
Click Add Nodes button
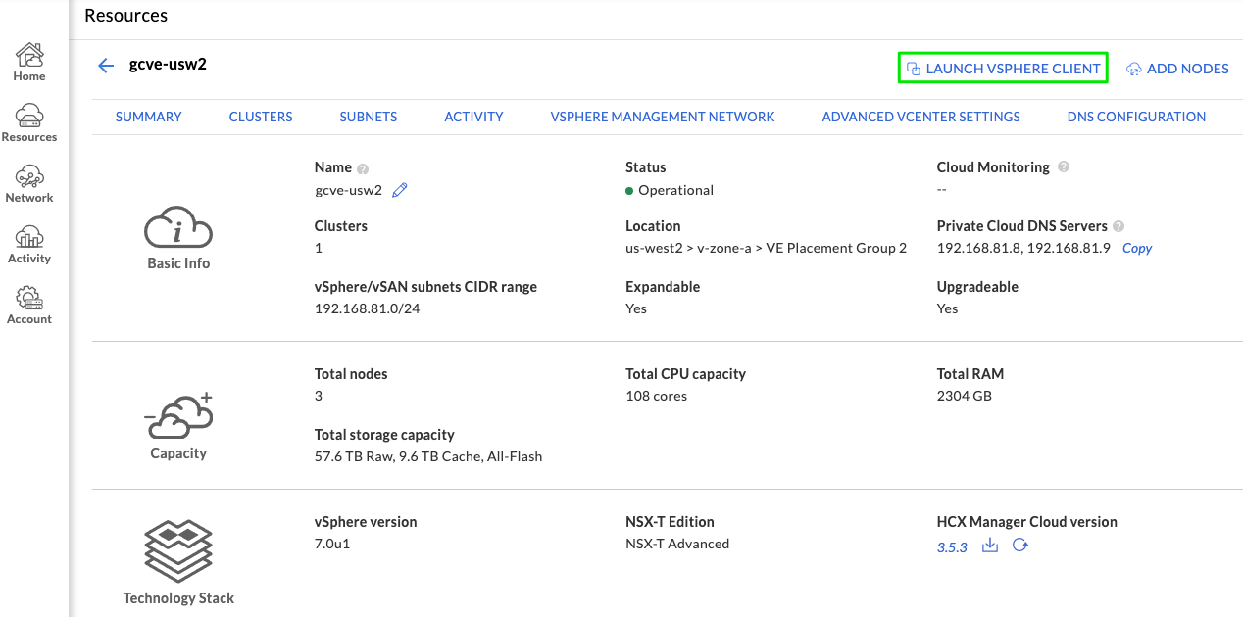tap(1177, 69)
